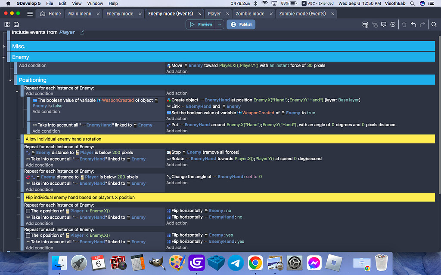Viewport: 441px width, 275px height.
Task: Open Spotlight search from the menu bar
Action: coord(411,3)
